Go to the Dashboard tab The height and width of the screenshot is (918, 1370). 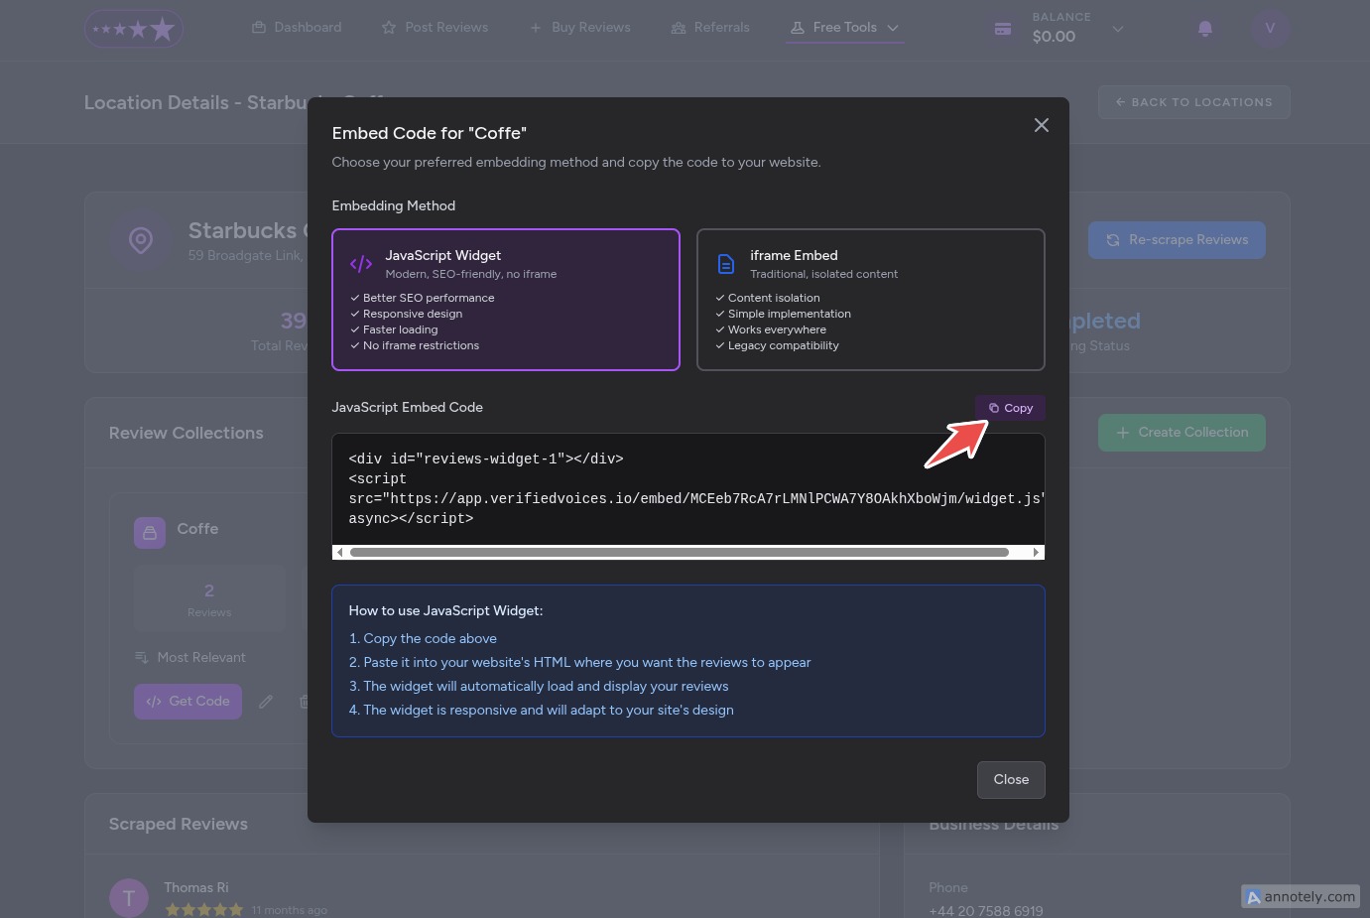pyautogui.click(x=297, y=28)
